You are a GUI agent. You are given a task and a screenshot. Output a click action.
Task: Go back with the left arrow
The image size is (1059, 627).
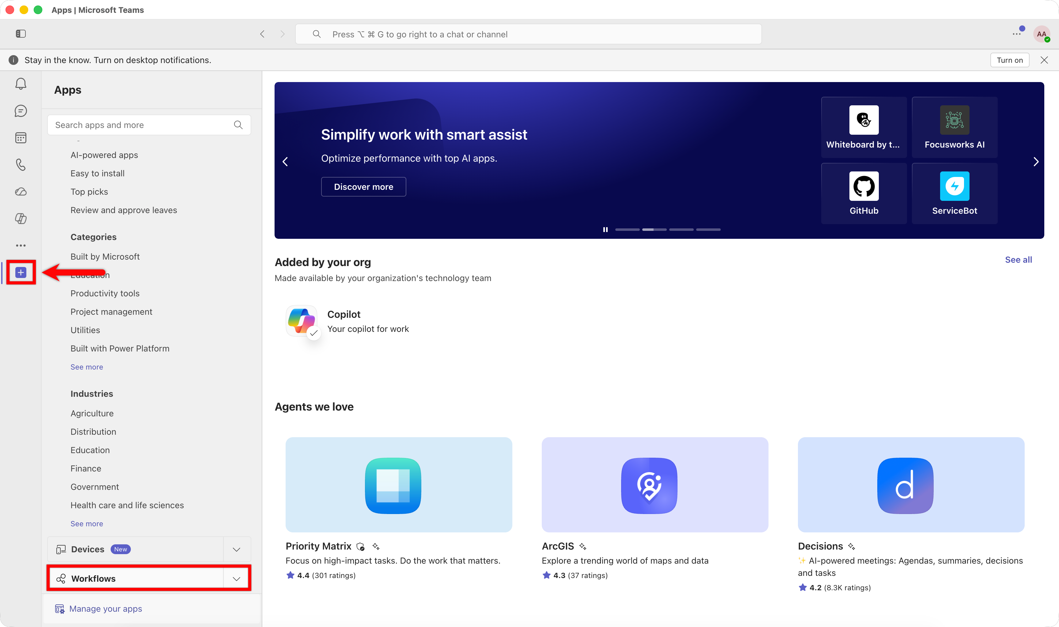262,34
